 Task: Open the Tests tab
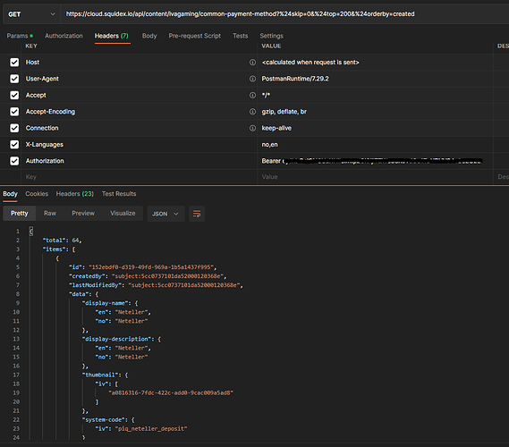coord(241,36)
